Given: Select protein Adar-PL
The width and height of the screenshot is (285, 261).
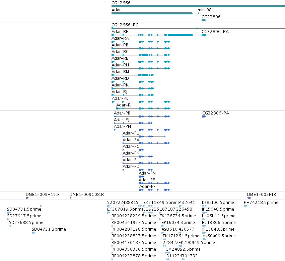Looking at the screenshot, I should pyautogui.click(x=131, y=133).
